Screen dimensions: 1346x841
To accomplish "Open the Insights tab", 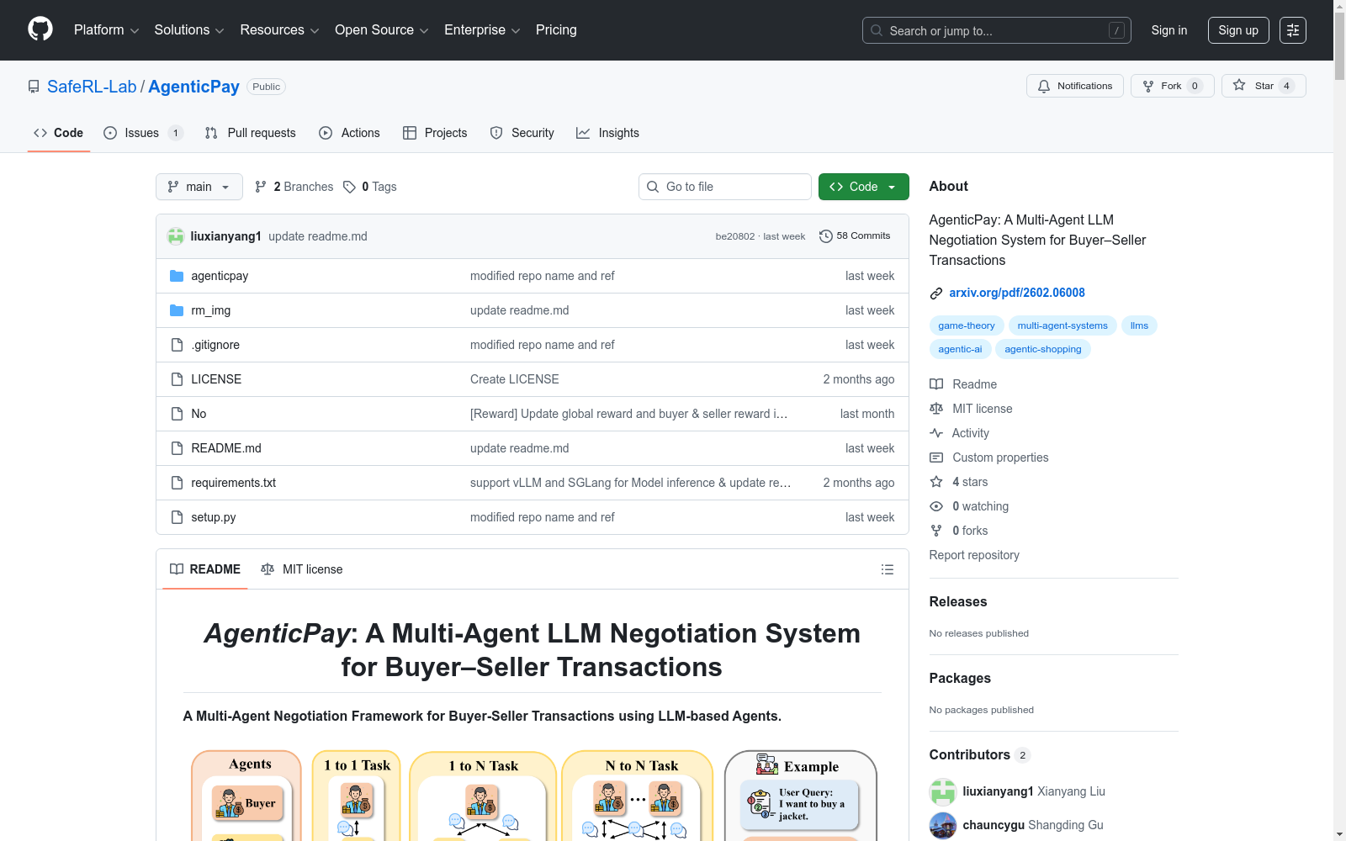I will [607, 133].
